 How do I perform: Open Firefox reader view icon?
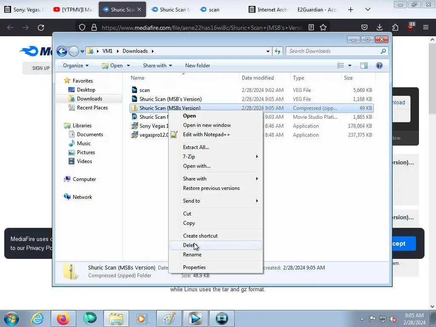click(x=311, y=28)
